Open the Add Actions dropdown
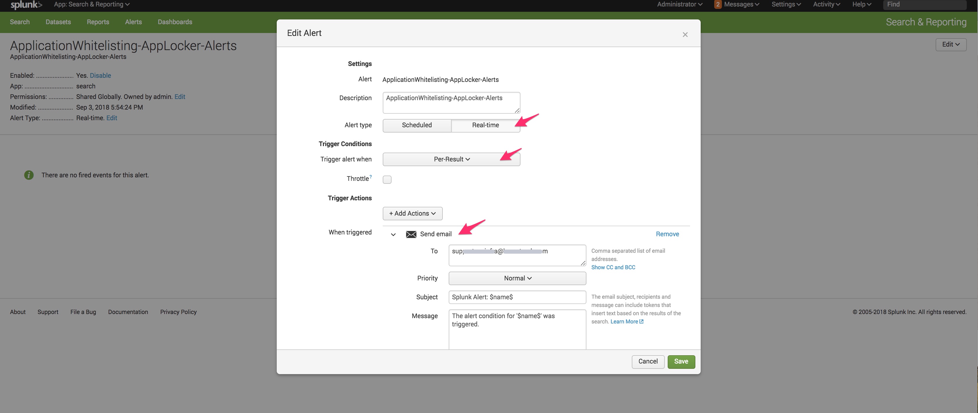 pyautogui.click(x=412, y=213)
